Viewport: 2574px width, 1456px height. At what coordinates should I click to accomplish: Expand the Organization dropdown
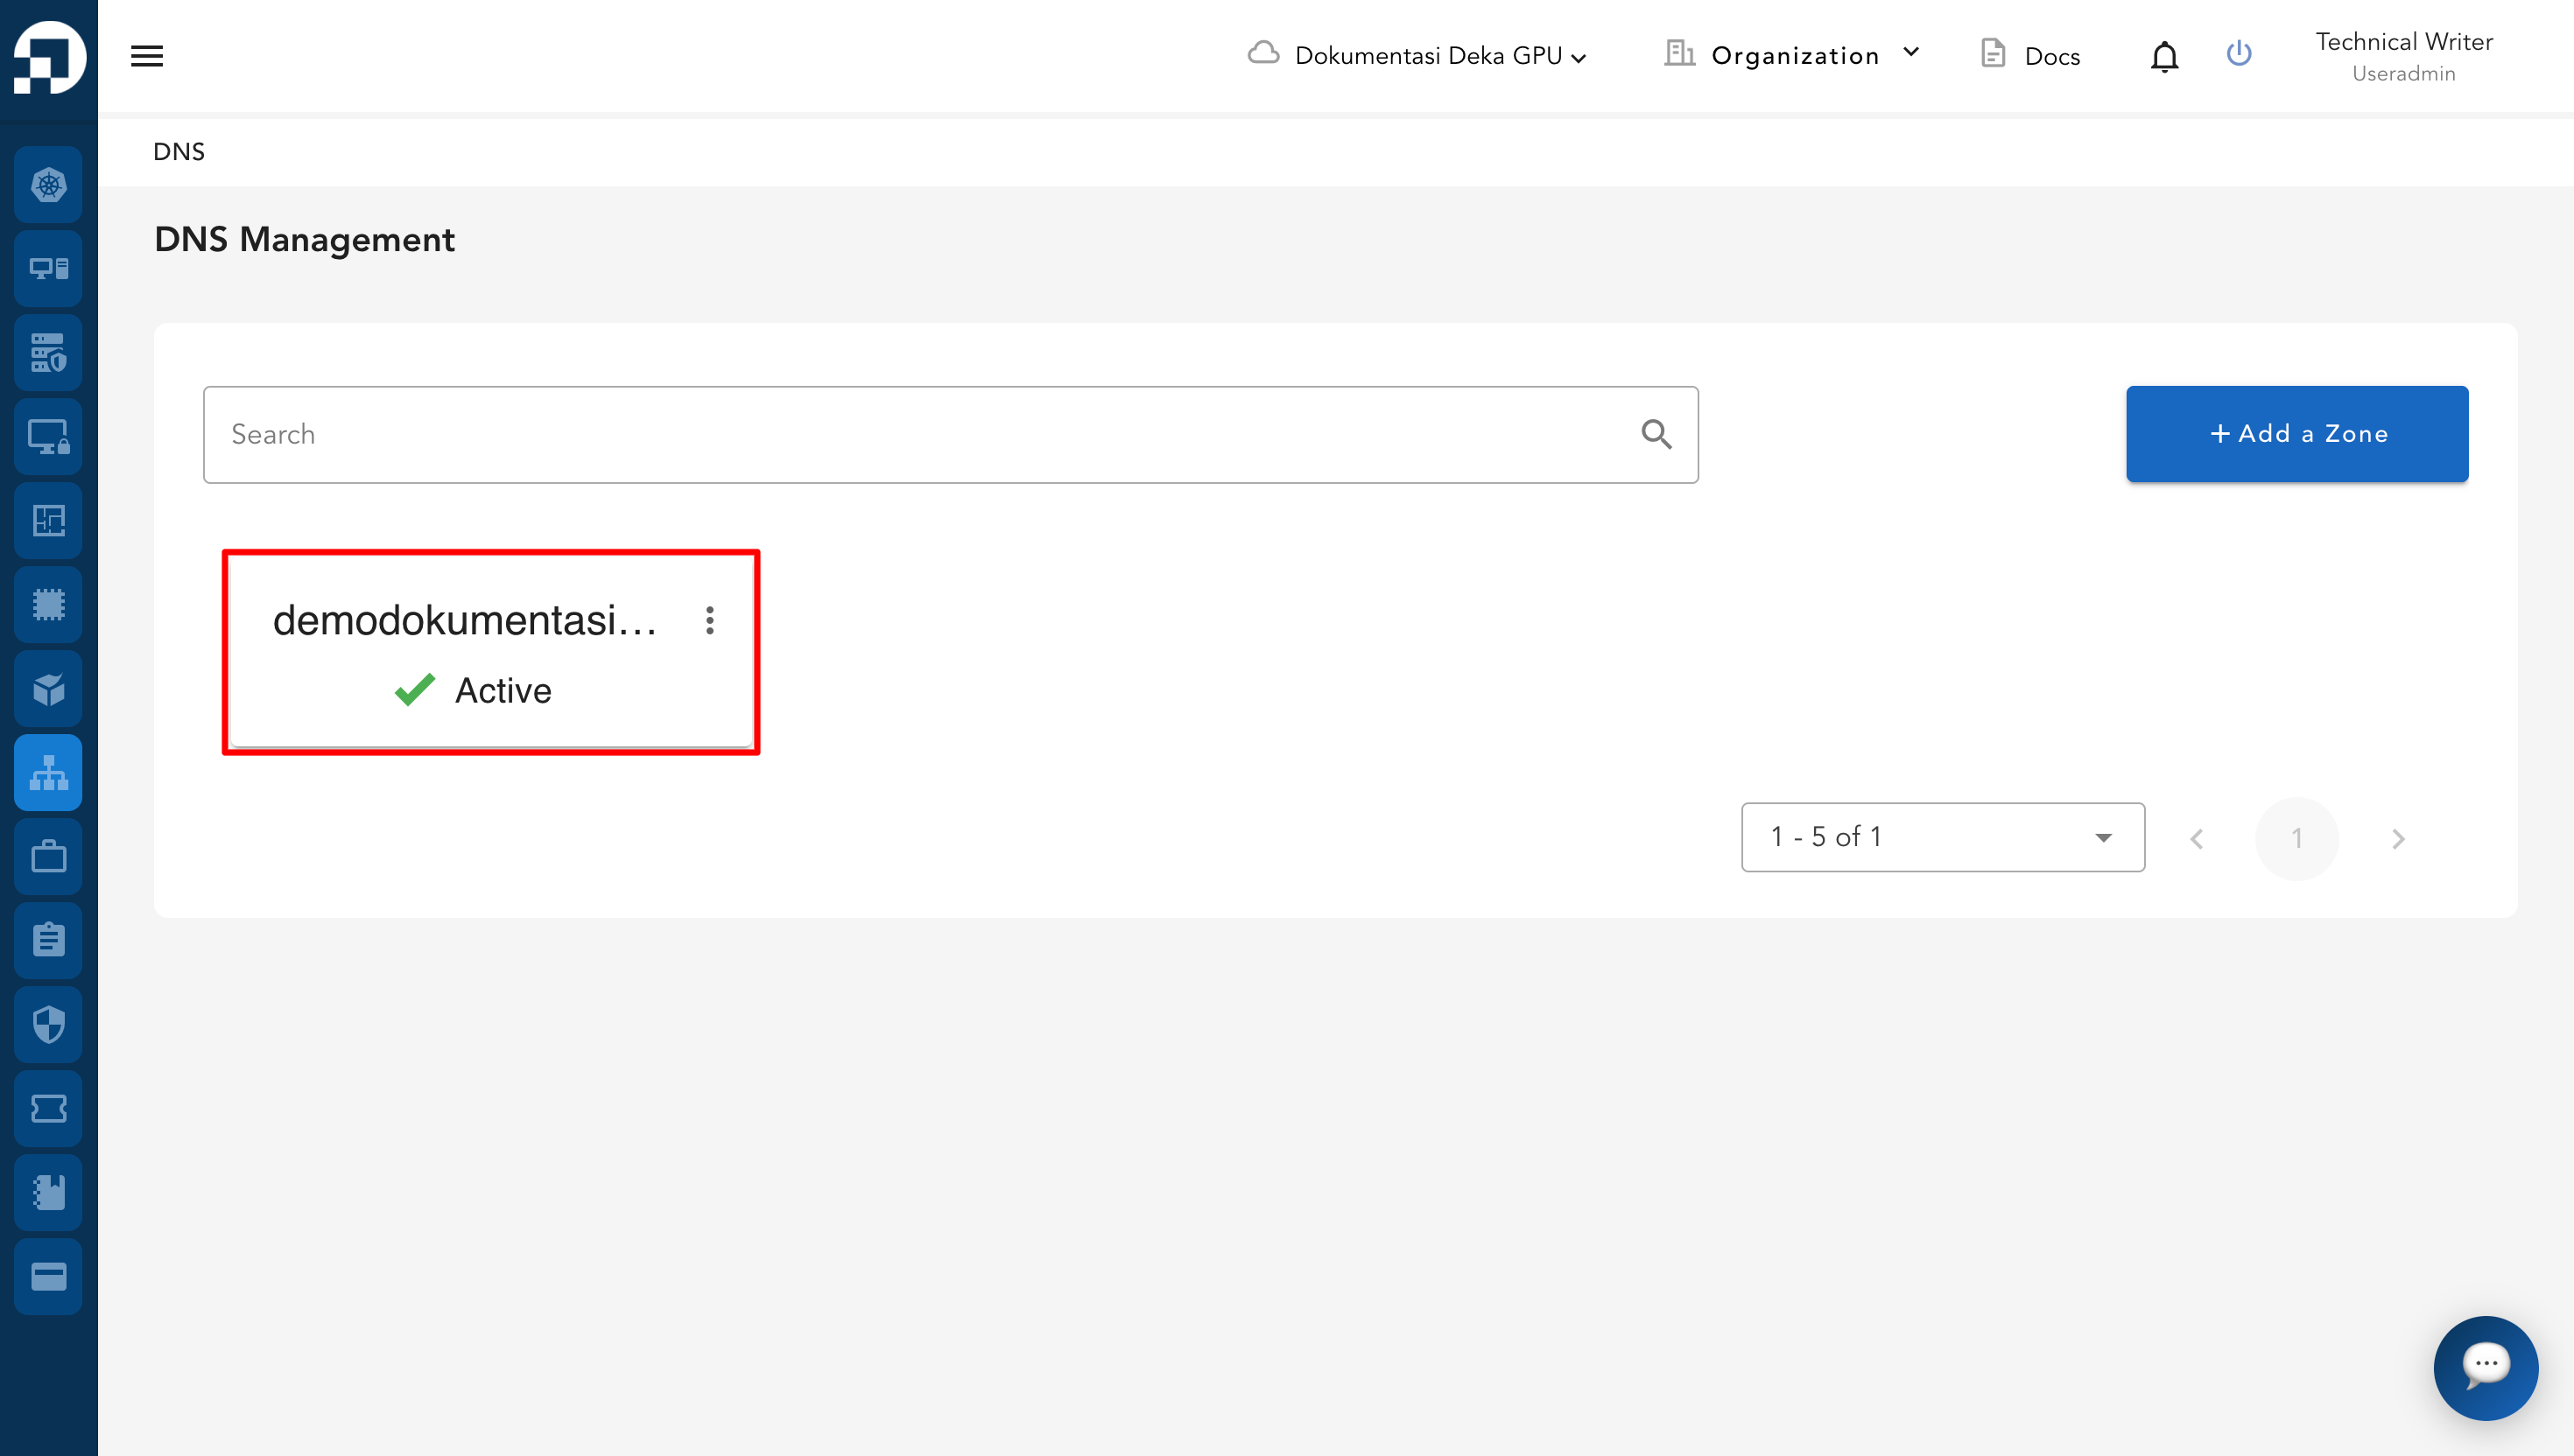[x=1793, y=56]
